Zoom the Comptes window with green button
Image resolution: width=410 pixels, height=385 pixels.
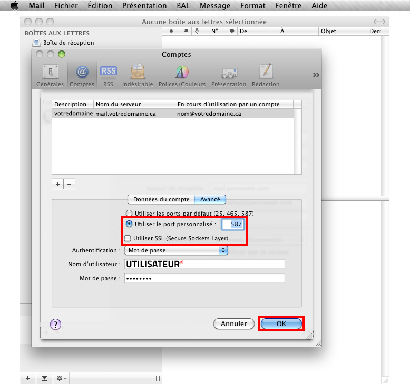click(62, 54)
